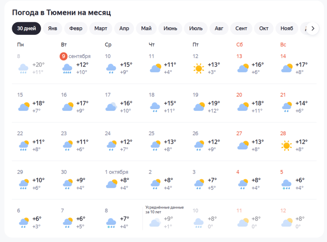327x242 pixels.
Task: Select the "30 дней" tab
Action: point(26,29)
